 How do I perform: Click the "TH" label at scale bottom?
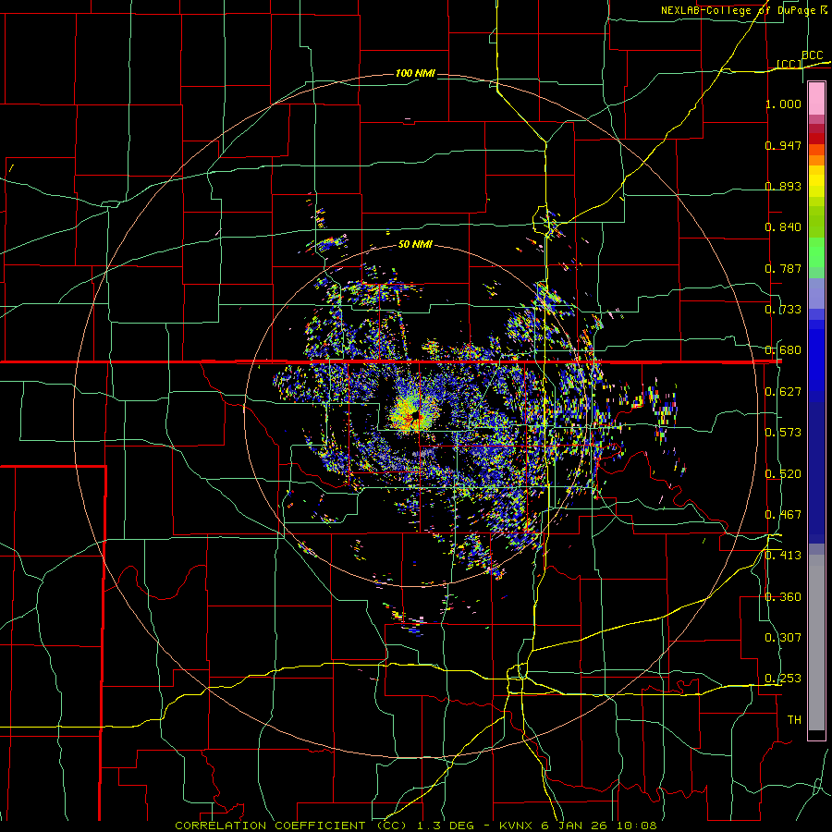(x=794, y=720)
